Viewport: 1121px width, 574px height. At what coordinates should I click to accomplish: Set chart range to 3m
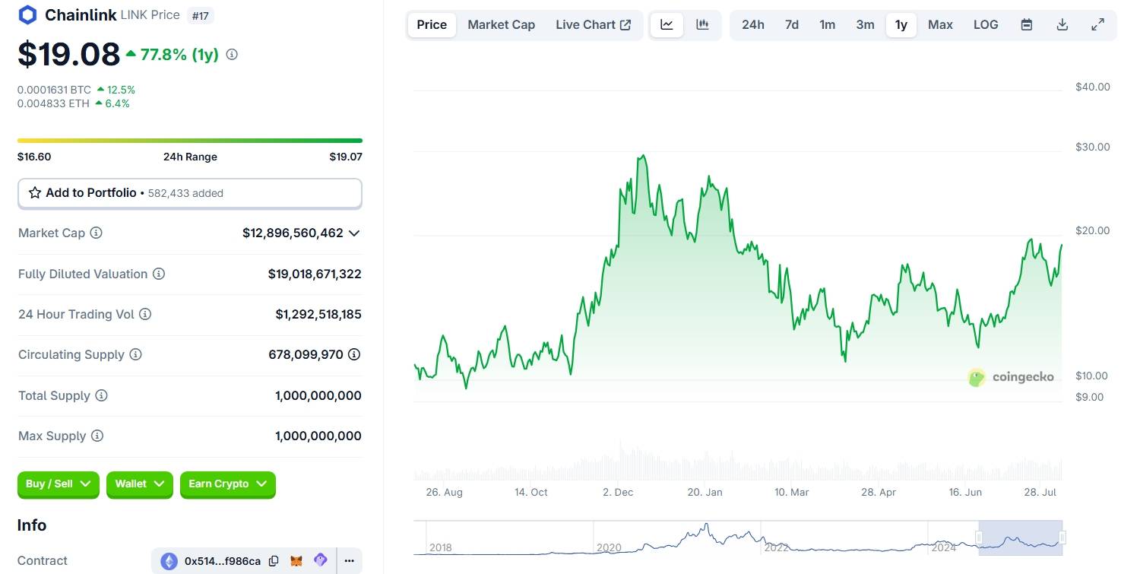click(x=866, y=24)
